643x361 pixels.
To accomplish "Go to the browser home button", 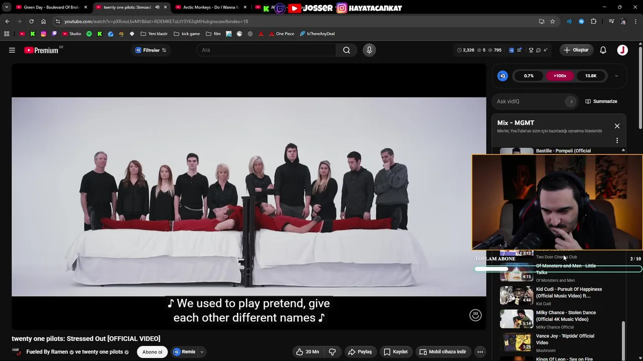I will pyautogui.click(x=43, y=22).
